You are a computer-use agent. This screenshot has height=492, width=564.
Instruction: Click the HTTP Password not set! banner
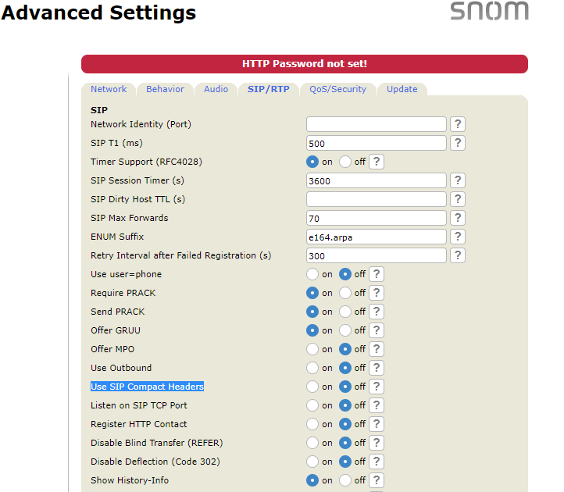tap(305, 64)
